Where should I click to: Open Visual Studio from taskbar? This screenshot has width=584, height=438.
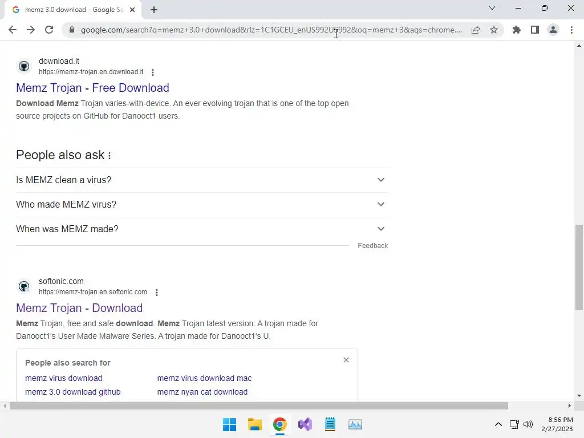[x=305, y=424]
